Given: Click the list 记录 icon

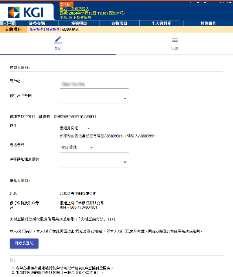Looking at the screenshot, I should click(x=175, y=40).
